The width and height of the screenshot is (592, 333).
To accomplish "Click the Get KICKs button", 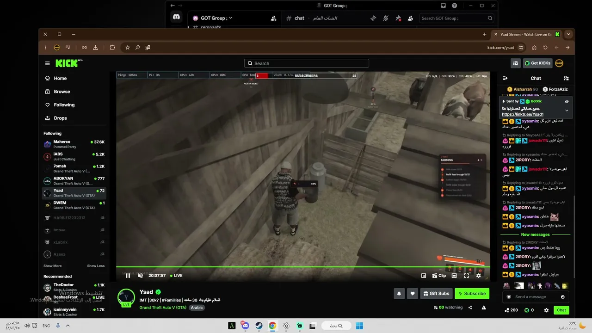I will tap(537, 63).
